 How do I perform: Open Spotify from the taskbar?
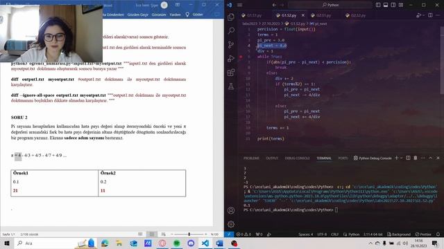pos(176,243)
